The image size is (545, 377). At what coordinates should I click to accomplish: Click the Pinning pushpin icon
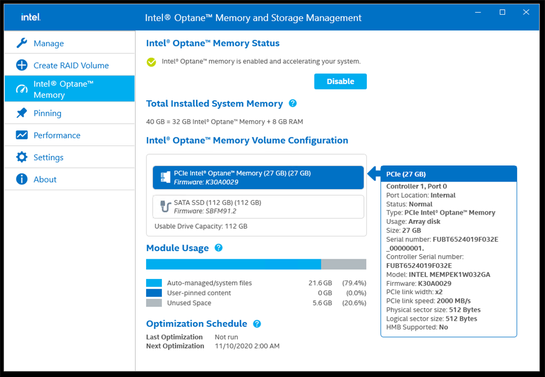coord(22,113)
